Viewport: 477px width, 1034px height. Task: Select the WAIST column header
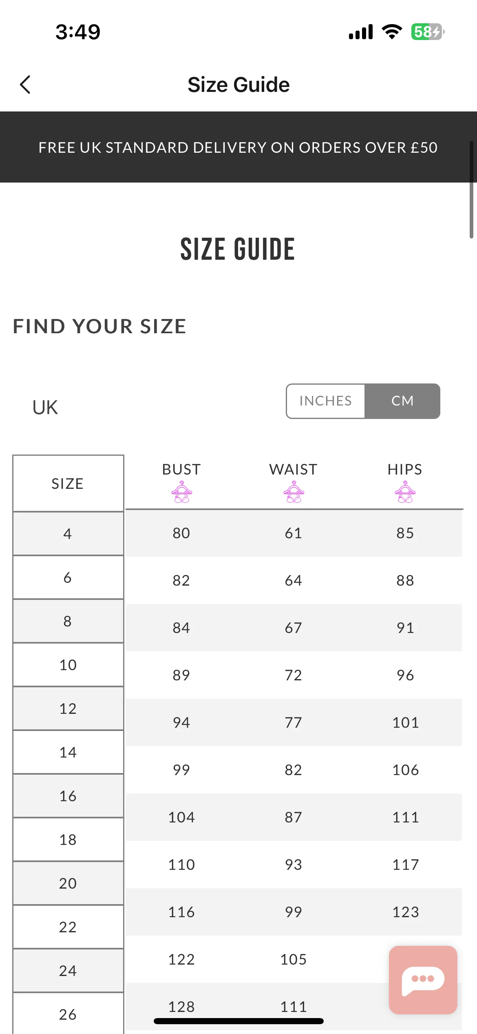(293, 469)
